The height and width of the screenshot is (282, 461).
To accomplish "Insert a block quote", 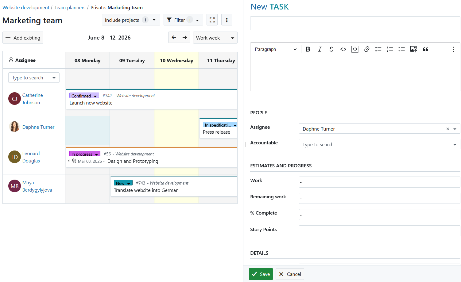I will (425, 49).
